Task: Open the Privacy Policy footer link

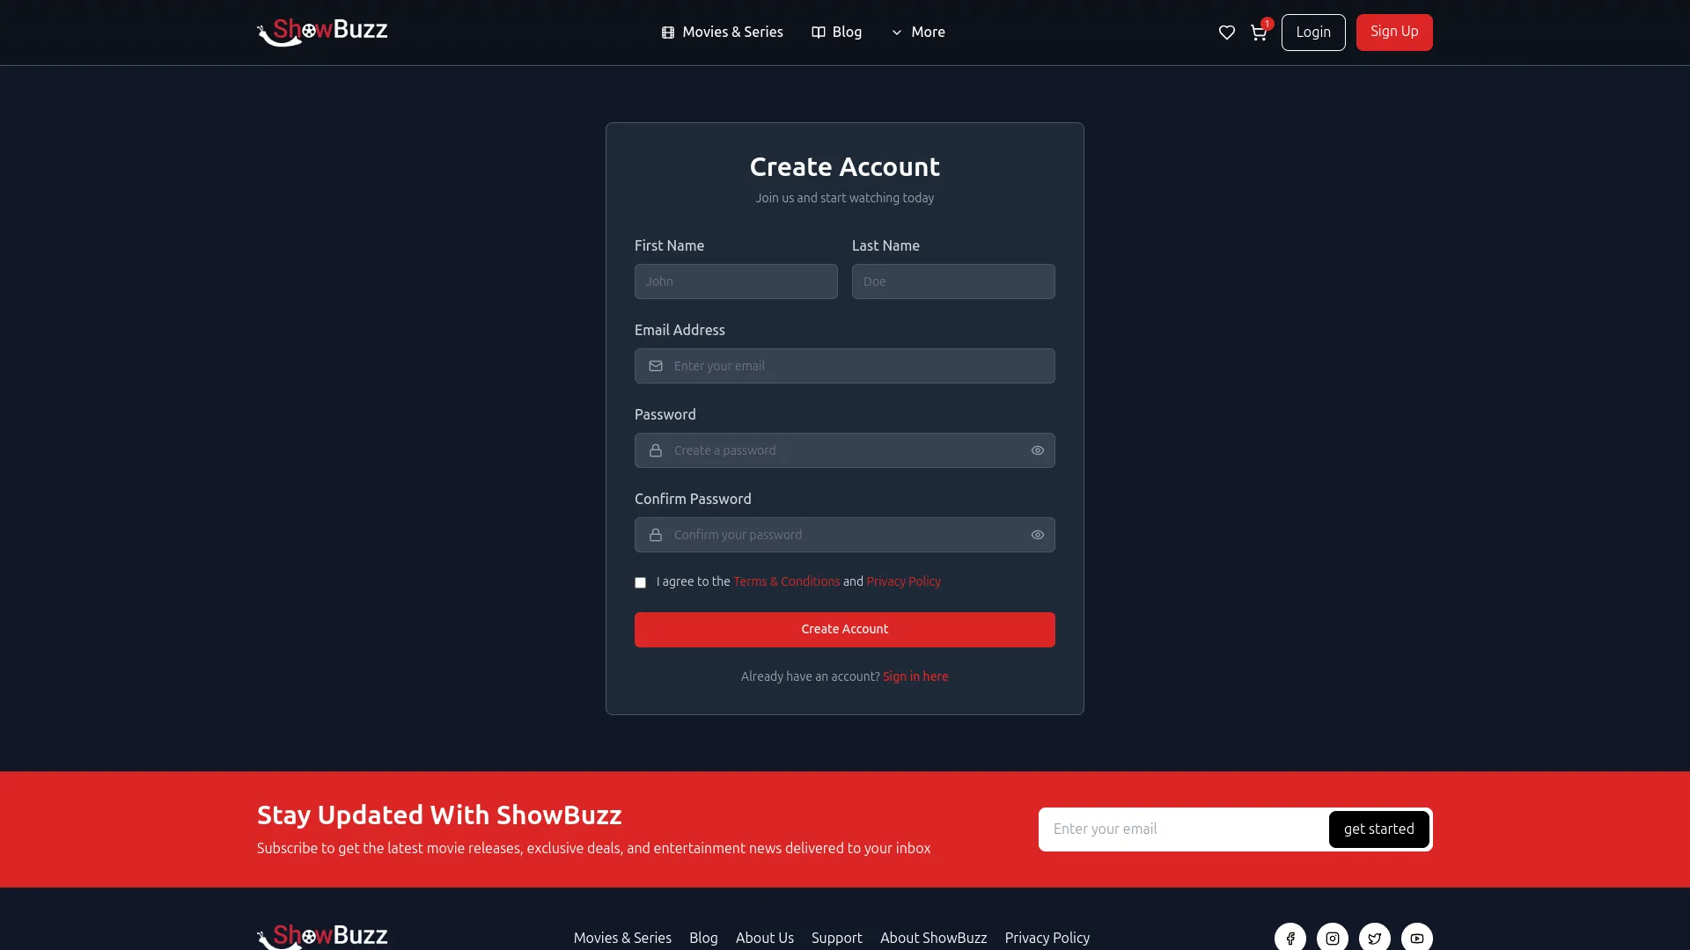Action: (x=1047, y=938)
